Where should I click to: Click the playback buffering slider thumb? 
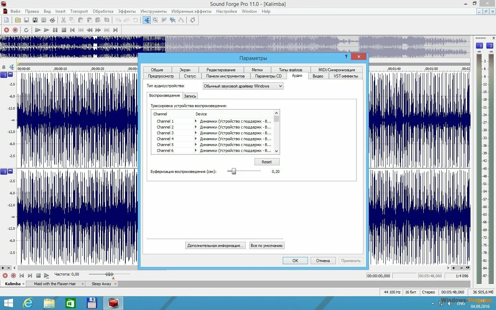pos(234,171)
